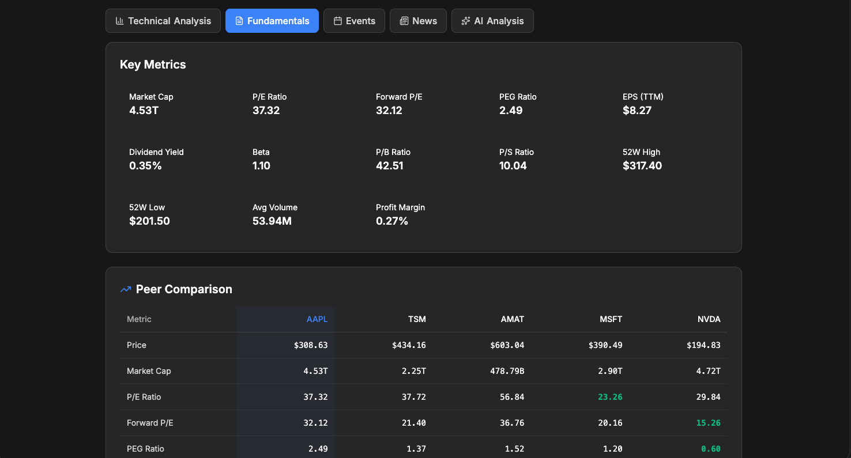This screenshot has height=458, width=851.
Task: Click the AMAT price $603.04
Action: pos(507,345)
